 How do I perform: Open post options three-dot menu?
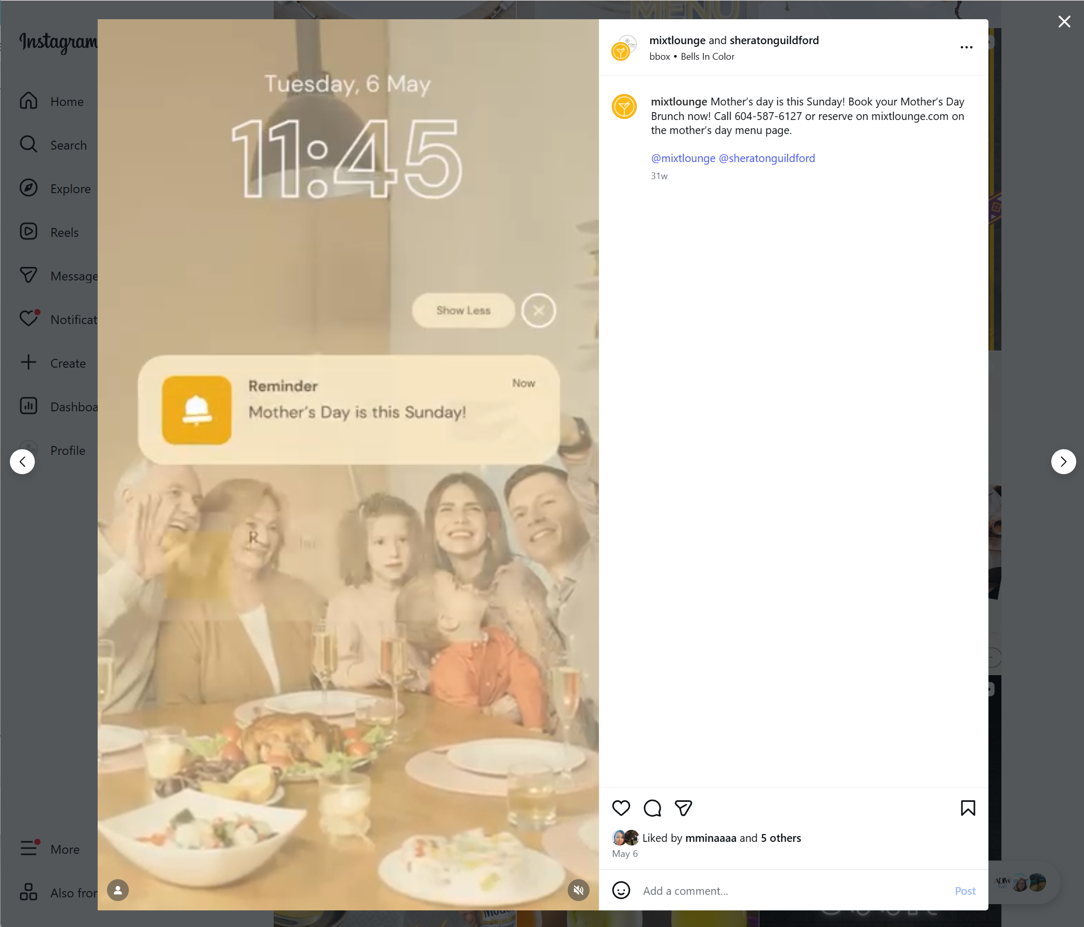[966, 48]
